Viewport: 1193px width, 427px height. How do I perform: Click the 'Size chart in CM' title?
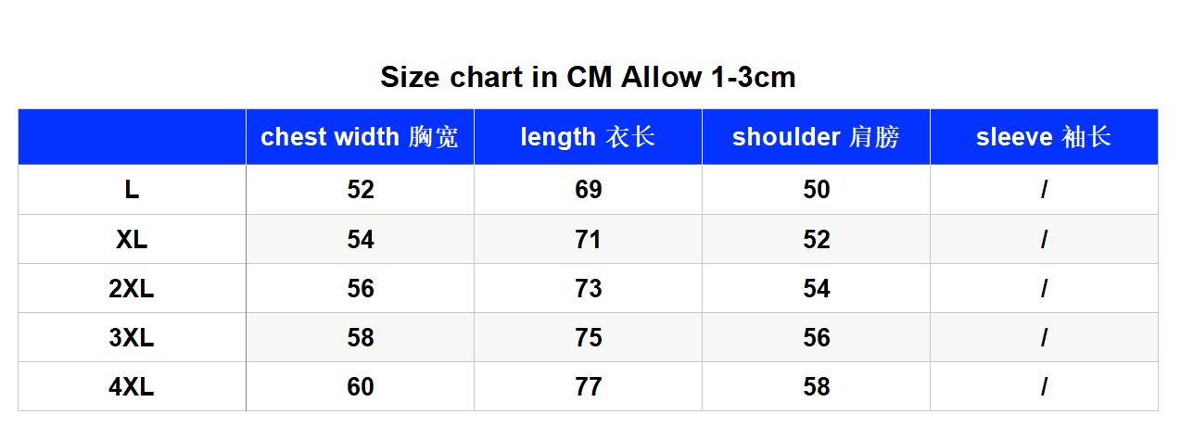pos(588,77)
